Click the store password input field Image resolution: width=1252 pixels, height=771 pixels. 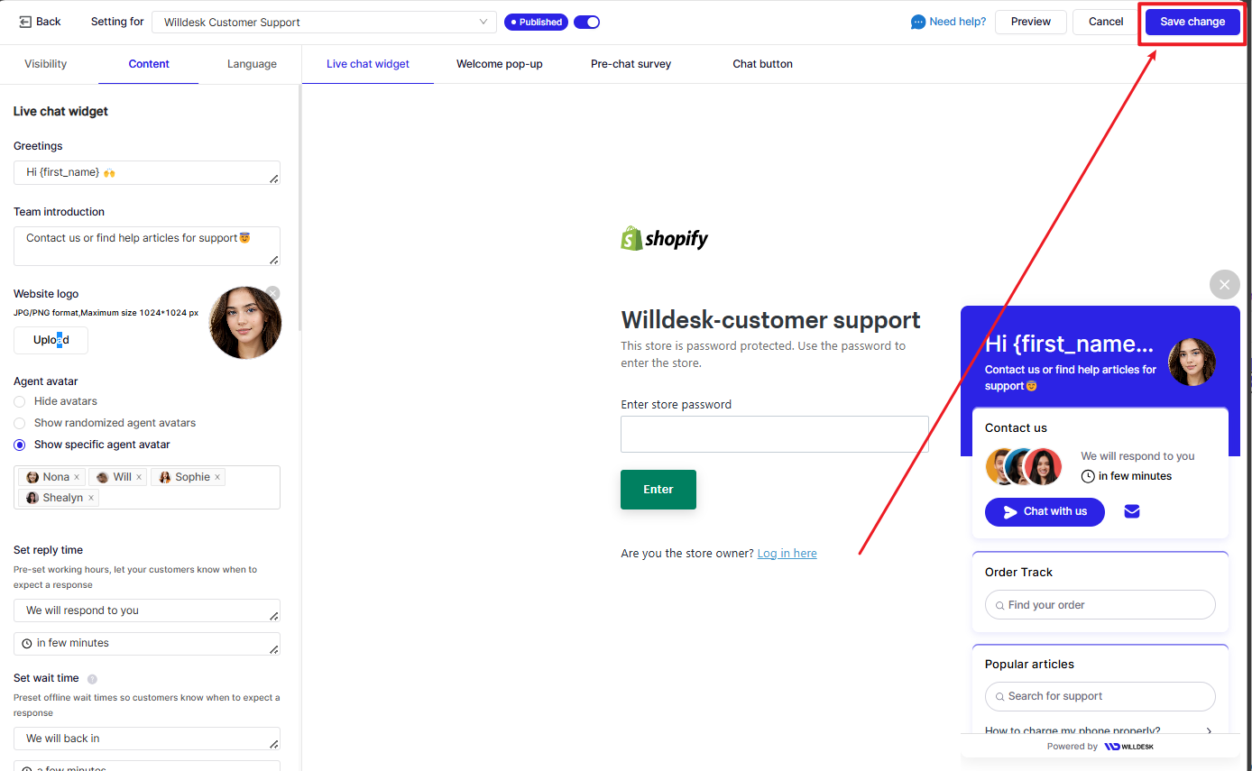click(775, 434)
